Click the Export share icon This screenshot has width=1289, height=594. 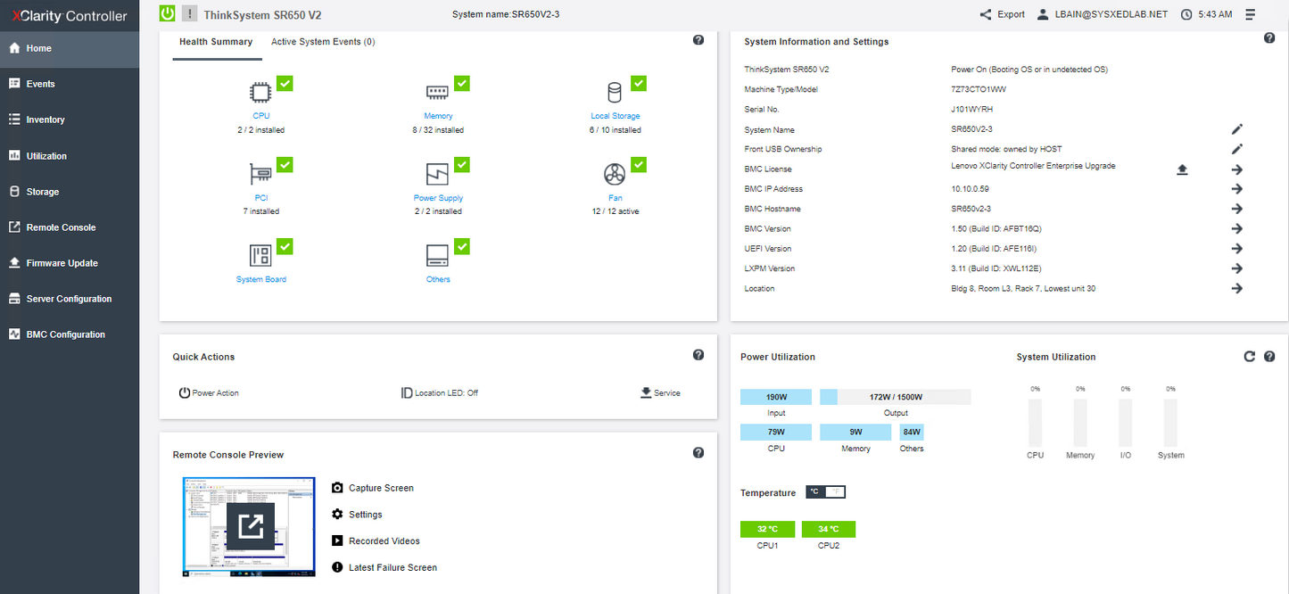point(986,14)
